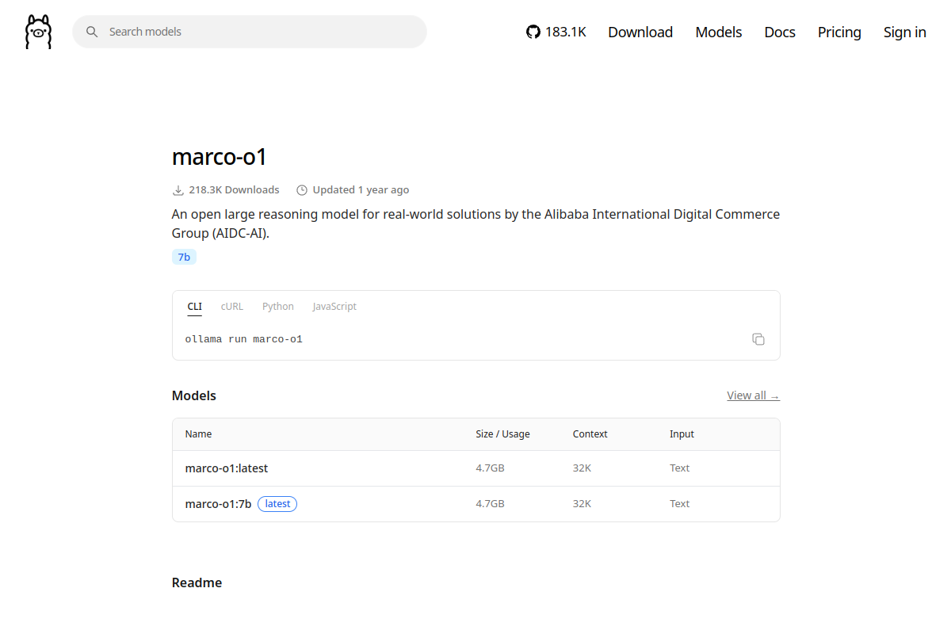
Task: Click the Input column header
Action: point(682,434)
